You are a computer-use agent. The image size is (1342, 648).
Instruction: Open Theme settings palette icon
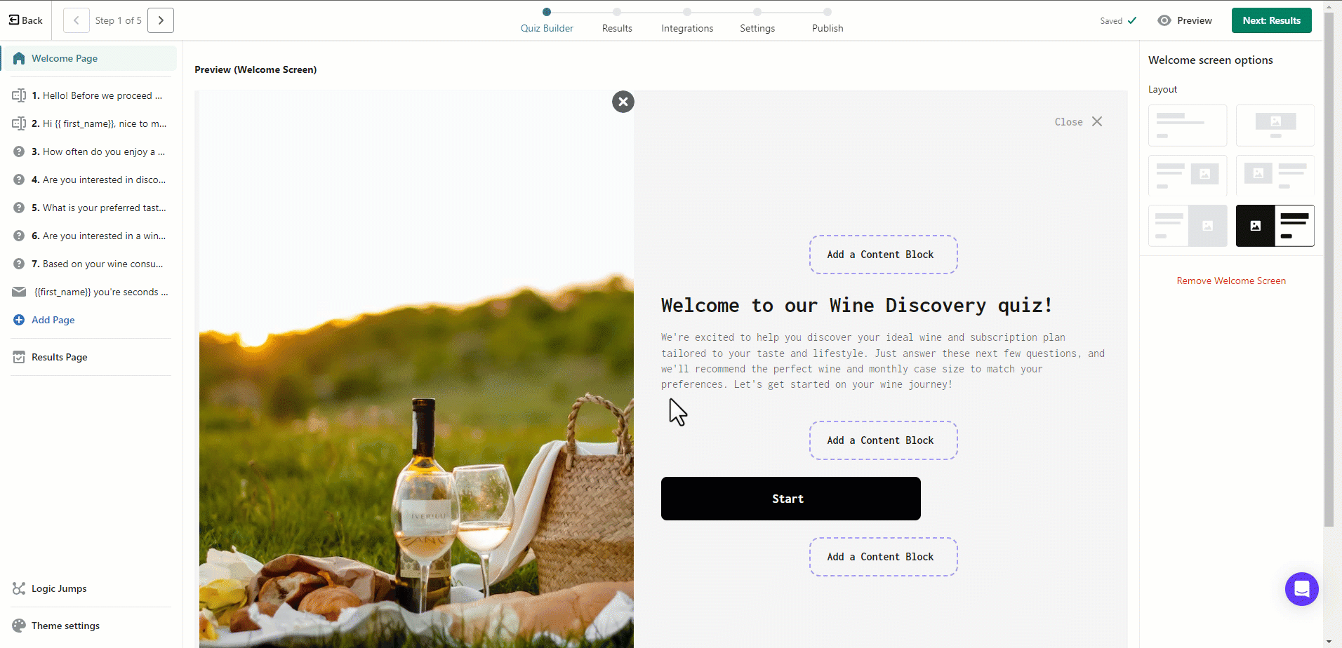coord(19,626)
